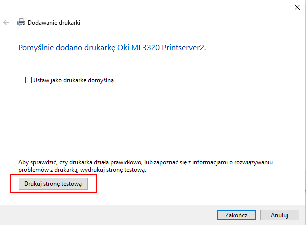Image resolution: width=306 pixels, height=225 pixels.
Task: Click the label text Ustaw jako drukarkę domyślną
Action: point(73,80)
